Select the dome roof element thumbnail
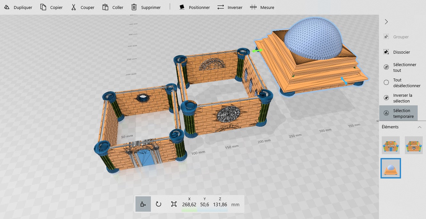 (x=390, y=168)
